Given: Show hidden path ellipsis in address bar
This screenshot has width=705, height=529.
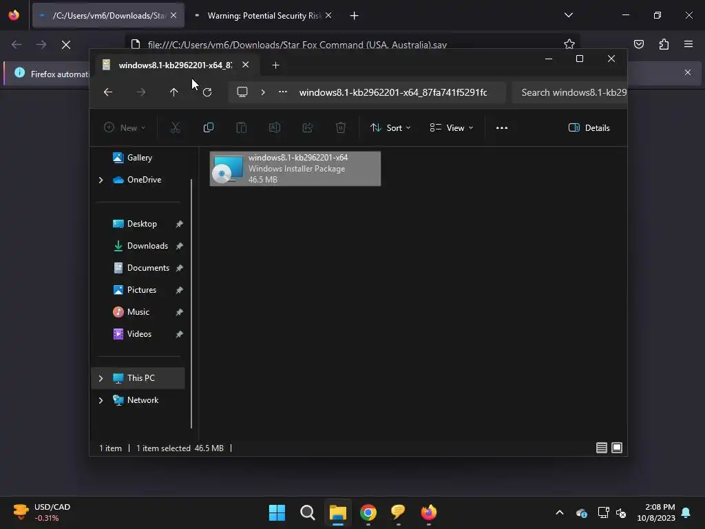Looking at the screenshot, I should pyautogui.click(x=283, y=92).
